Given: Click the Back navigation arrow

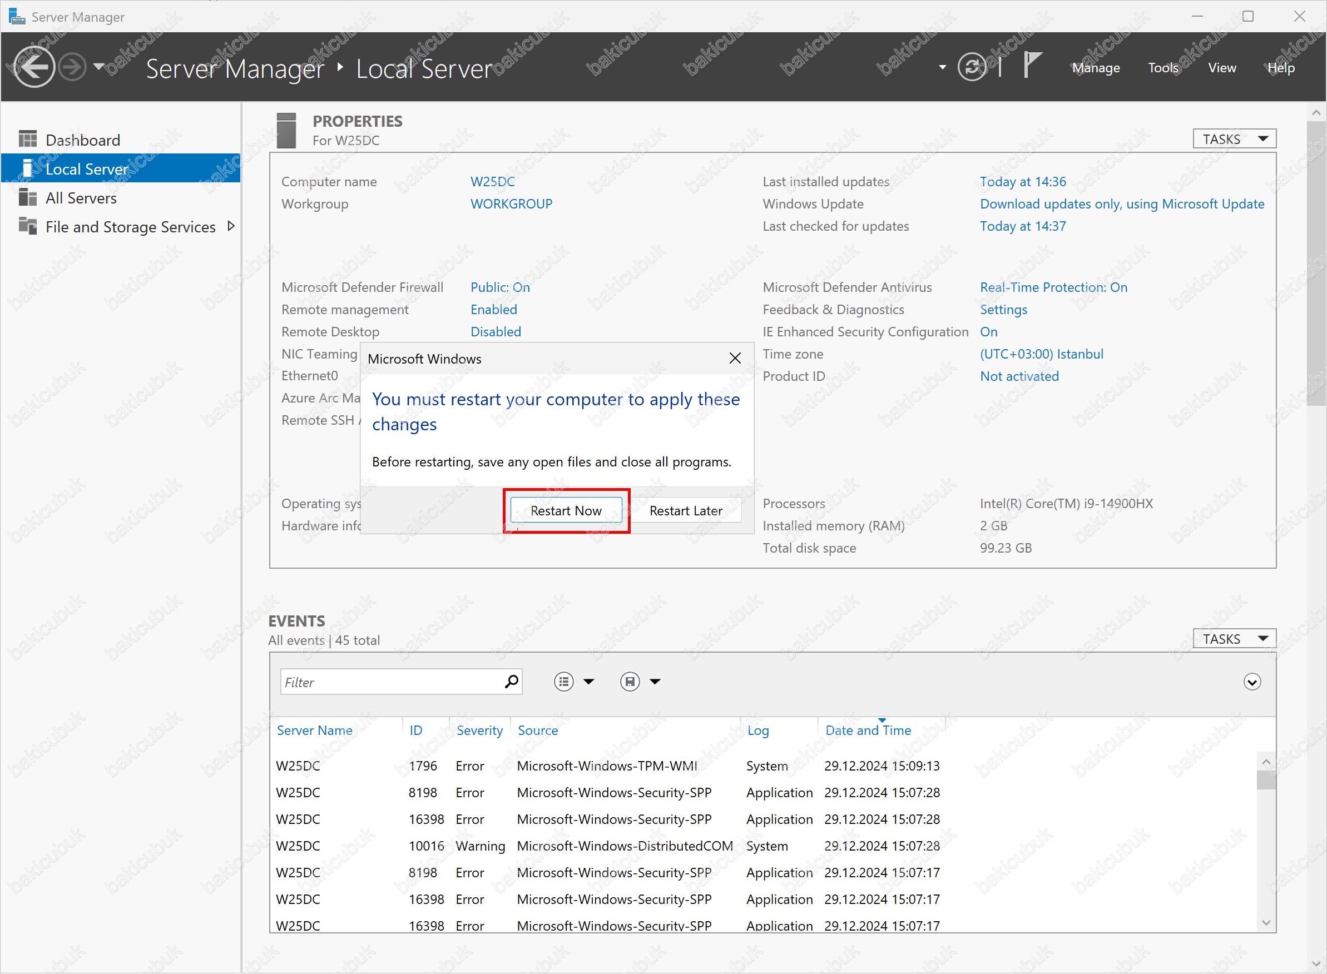Looking at the screenshot, I should click(34, 67).
